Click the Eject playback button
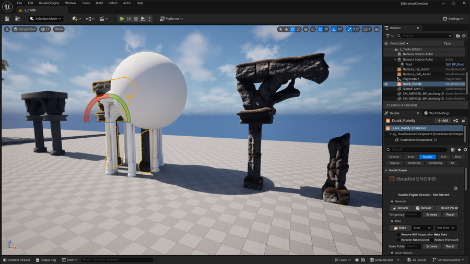 pos(143,19)
